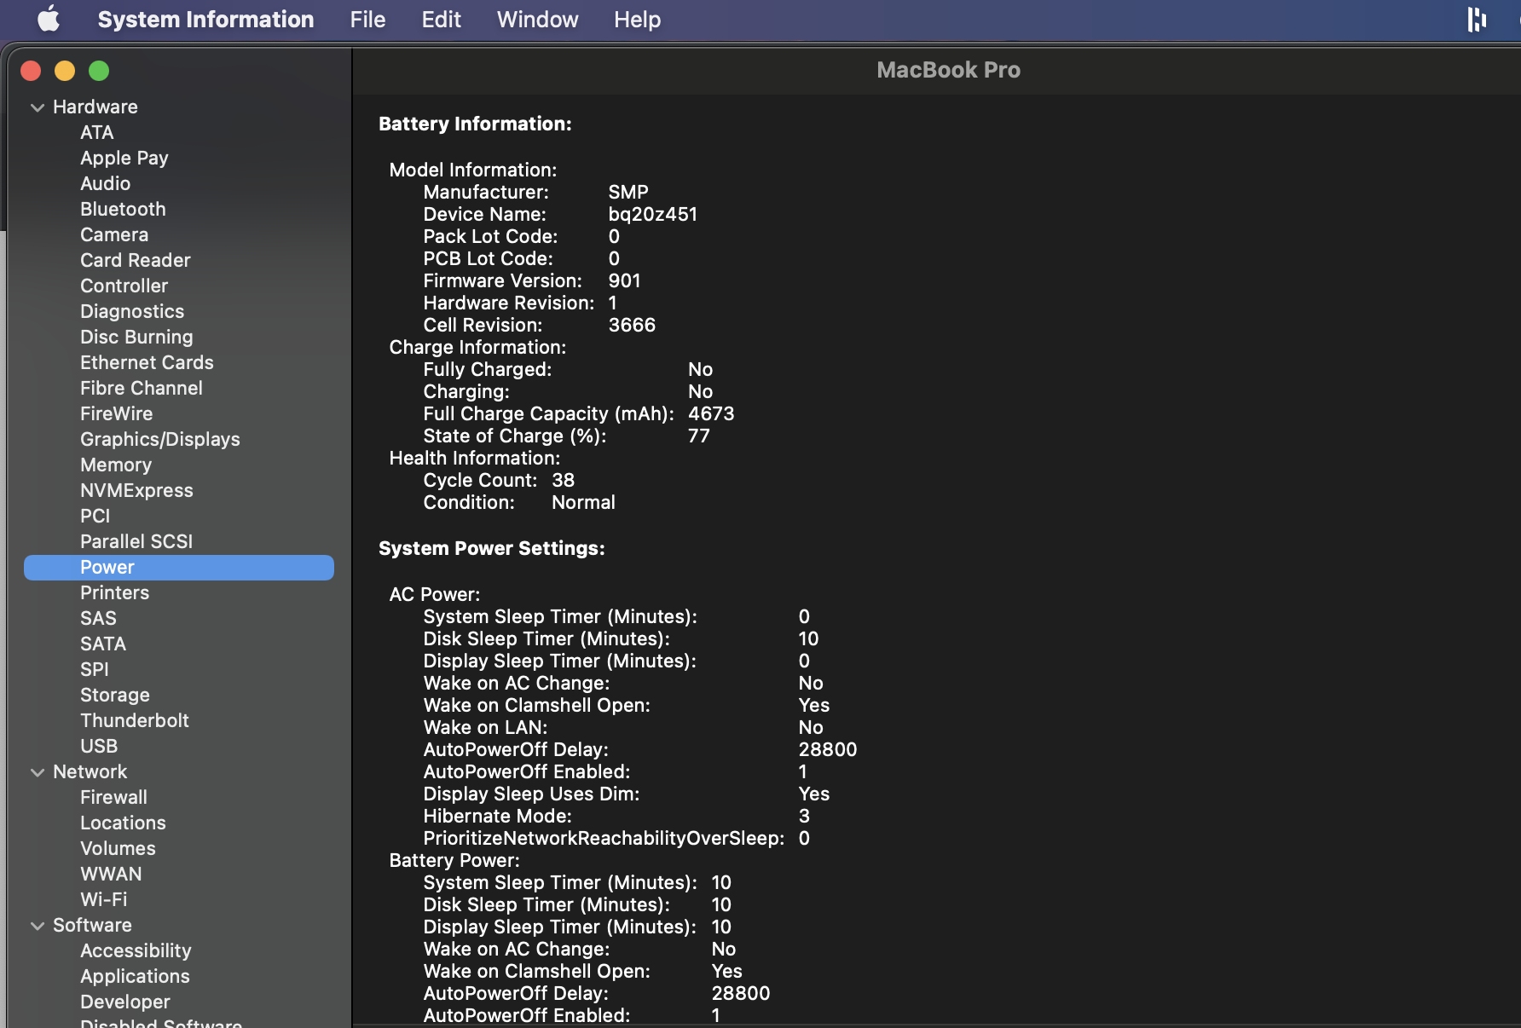Click the Manufacturer value SMP

pyautogui.click(x=628, y=192)
